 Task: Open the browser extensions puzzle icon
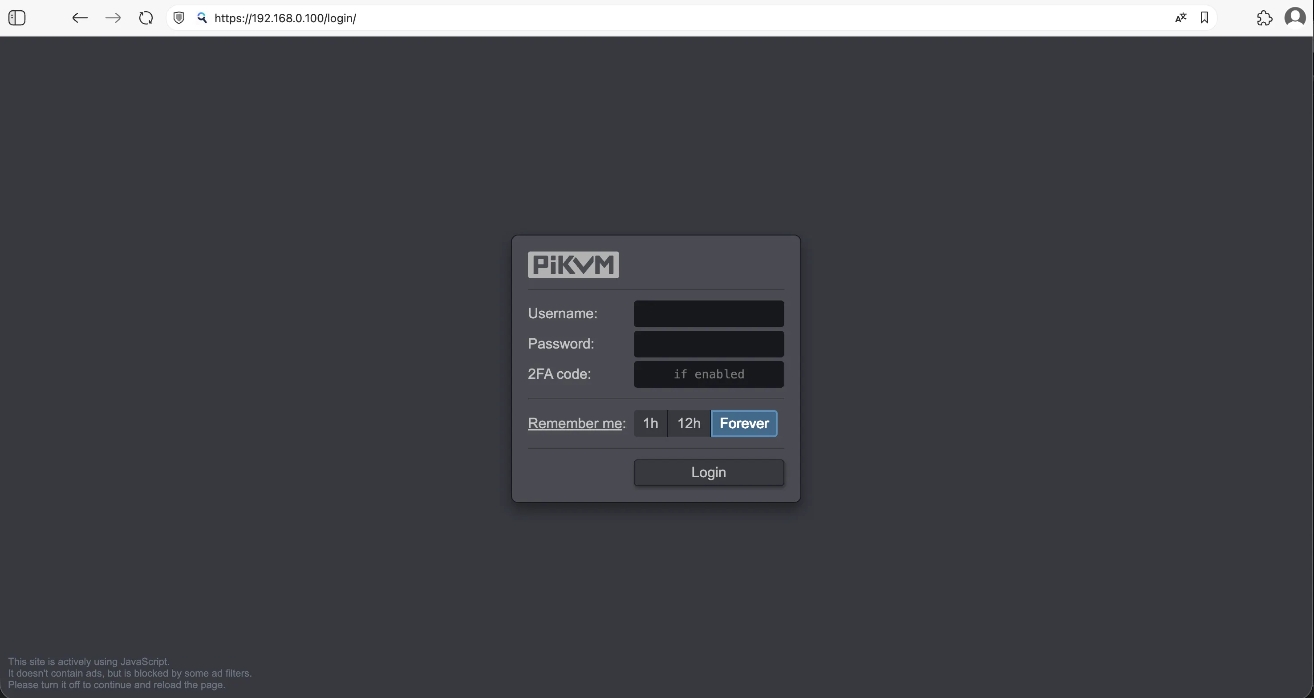point(1265,18)
